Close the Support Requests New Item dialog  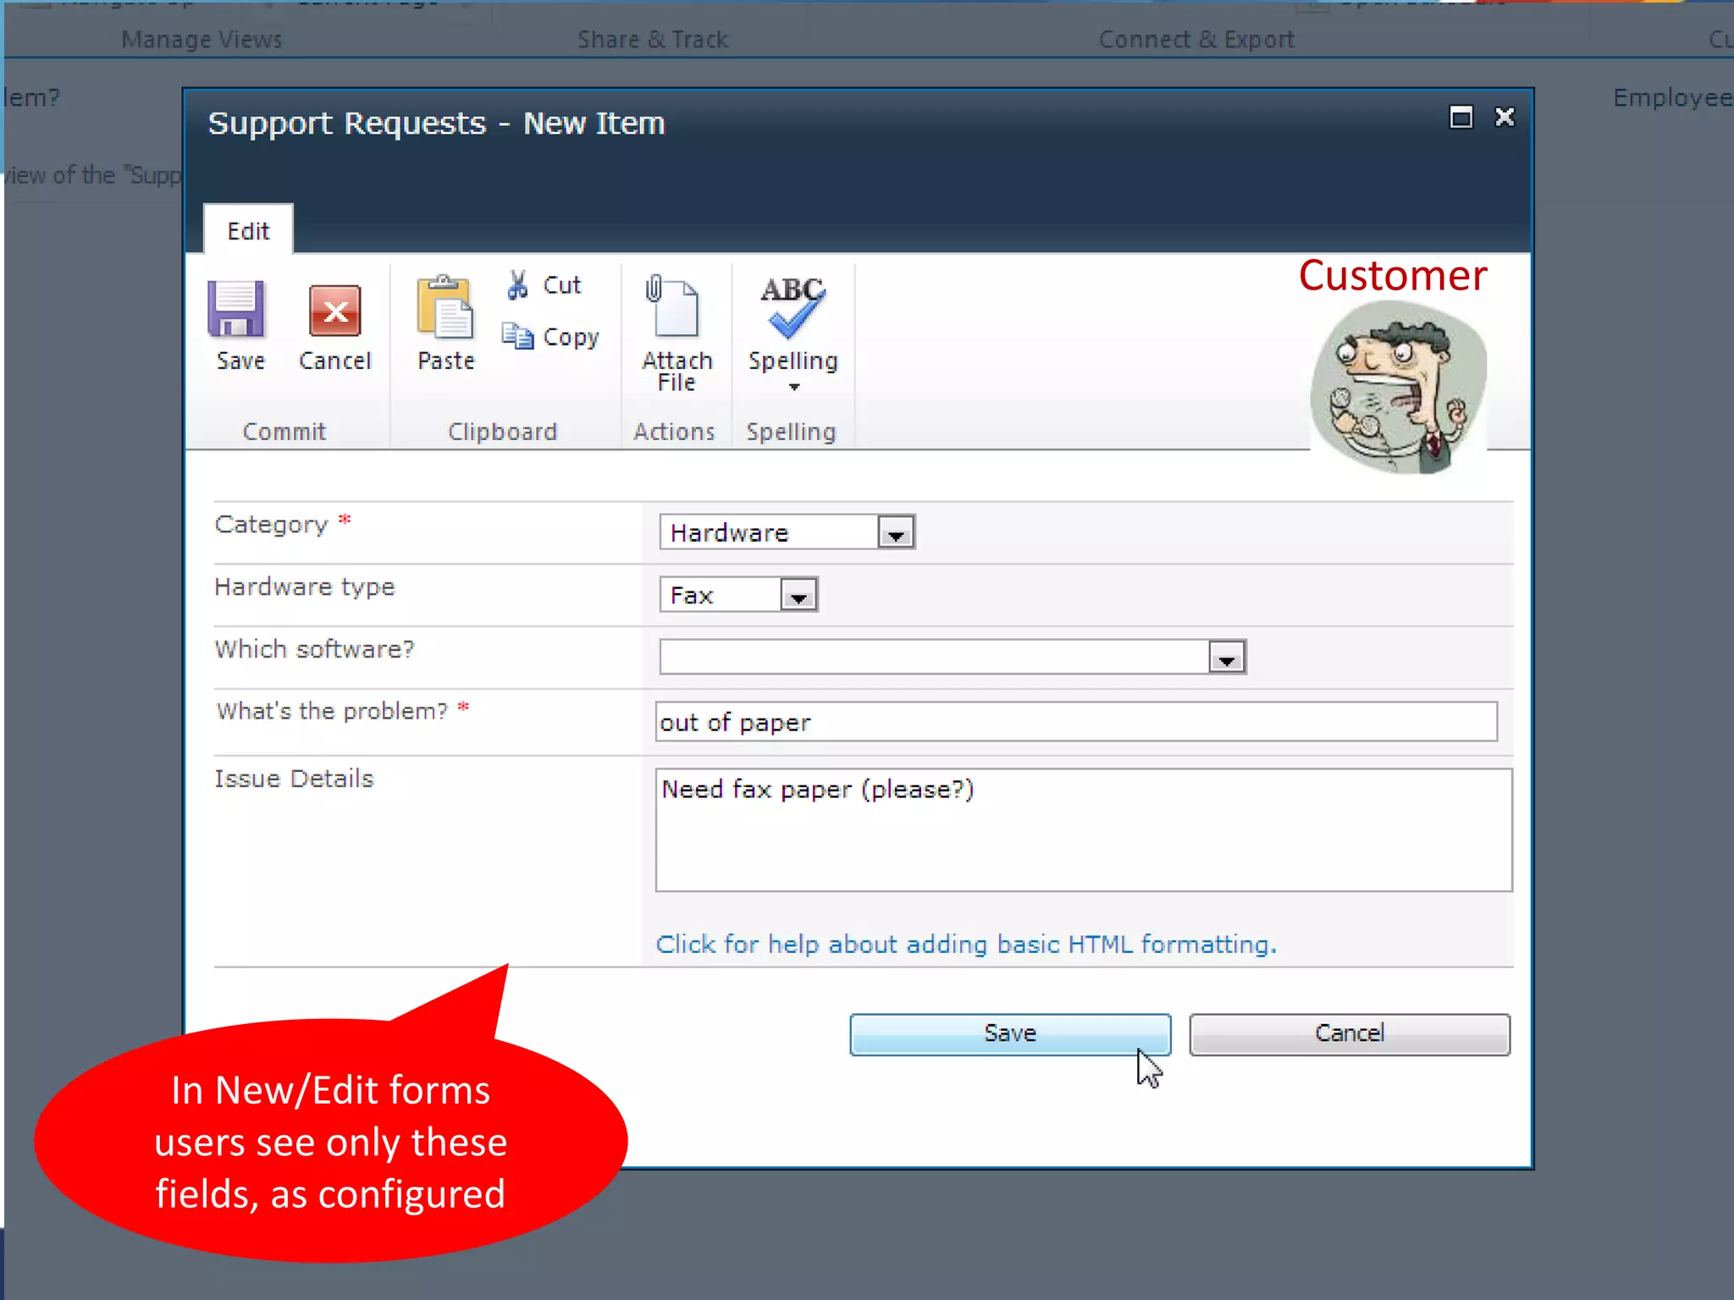1505,117
